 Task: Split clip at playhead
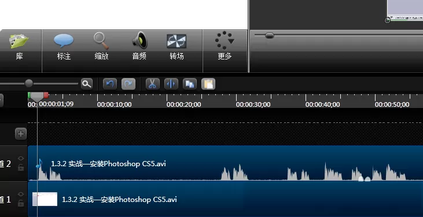(x=171, y=84)
